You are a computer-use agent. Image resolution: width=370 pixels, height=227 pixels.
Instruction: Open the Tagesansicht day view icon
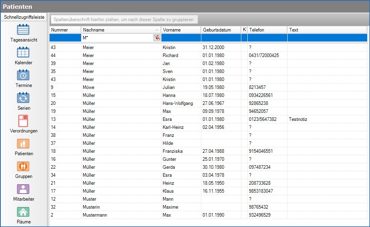click(24, 30)
